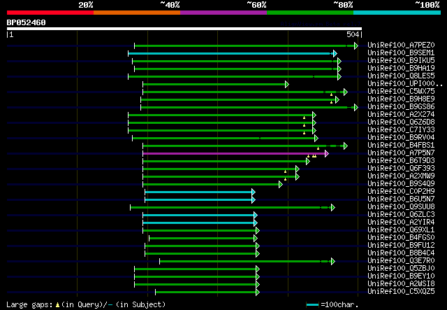This screenshot has width=447, height=310.
Task: Click the red 20% identity legend segment
Action: tap(50, 13)
